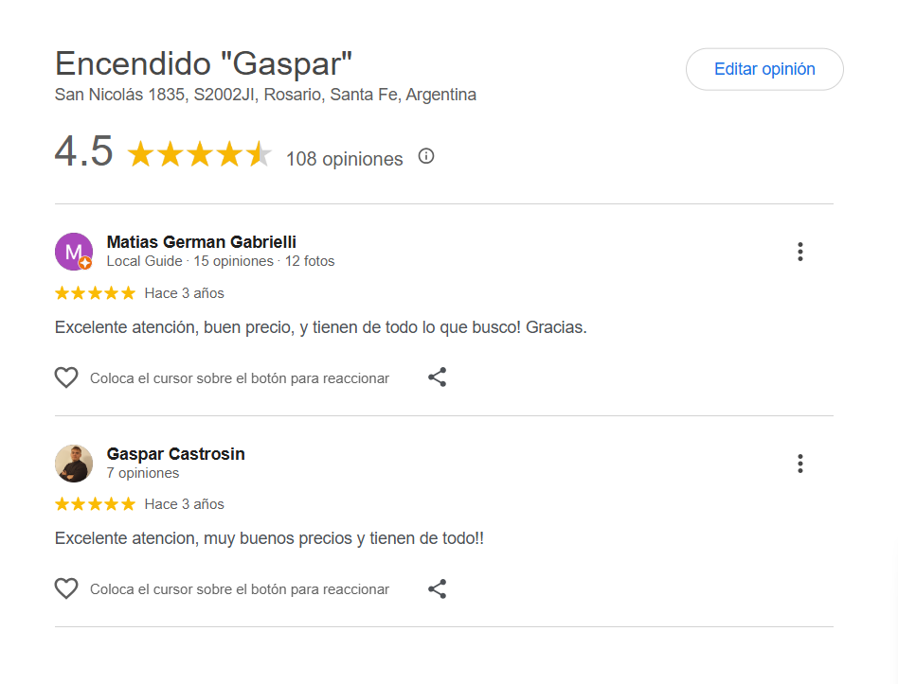Open Matias German Gabrielli's profile name link

(x=201, y=242)
